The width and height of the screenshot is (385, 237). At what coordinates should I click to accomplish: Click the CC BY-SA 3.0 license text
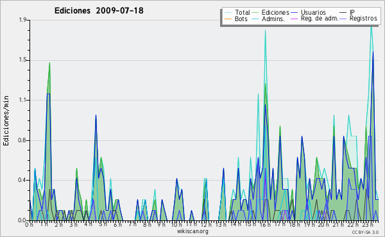(x=365, y=233)
